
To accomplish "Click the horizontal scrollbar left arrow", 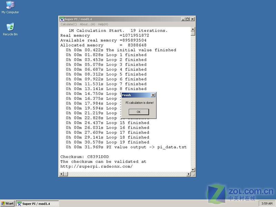I will point(61,174).
